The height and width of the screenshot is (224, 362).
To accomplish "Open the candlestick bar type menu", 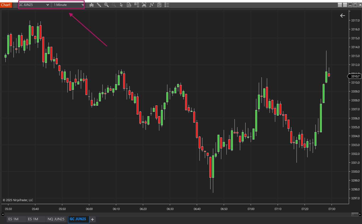I will coord(92,5).
